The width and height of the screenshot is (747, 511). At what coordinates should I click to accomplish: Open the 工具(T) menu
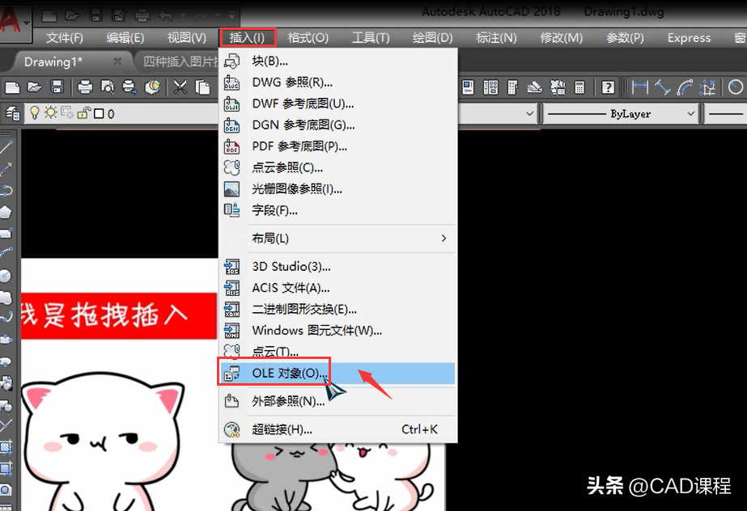(370, 37)
